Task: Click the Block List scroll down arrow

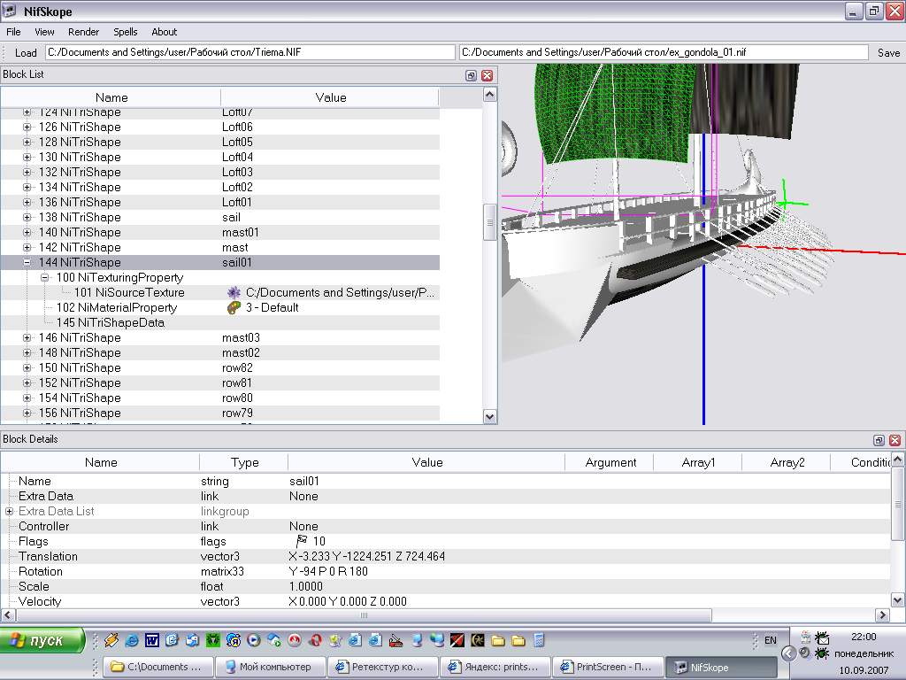Action: (490, 417)
